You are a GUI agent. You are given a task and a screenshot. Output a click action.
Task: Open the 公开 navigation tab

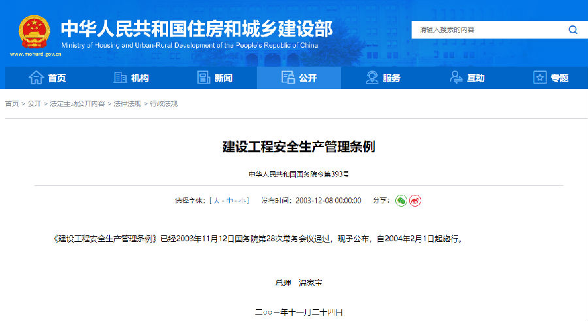pyautogui.click(x=299, y=78)
